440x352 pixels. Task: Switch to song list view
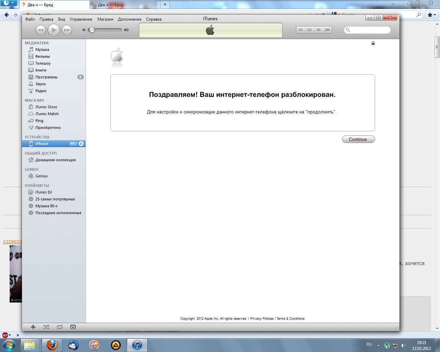(300, 30)
